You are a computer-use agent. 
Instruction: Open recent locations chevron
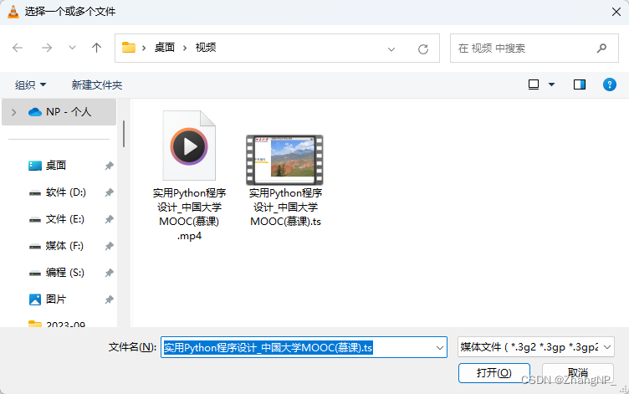tap(72, 48)
